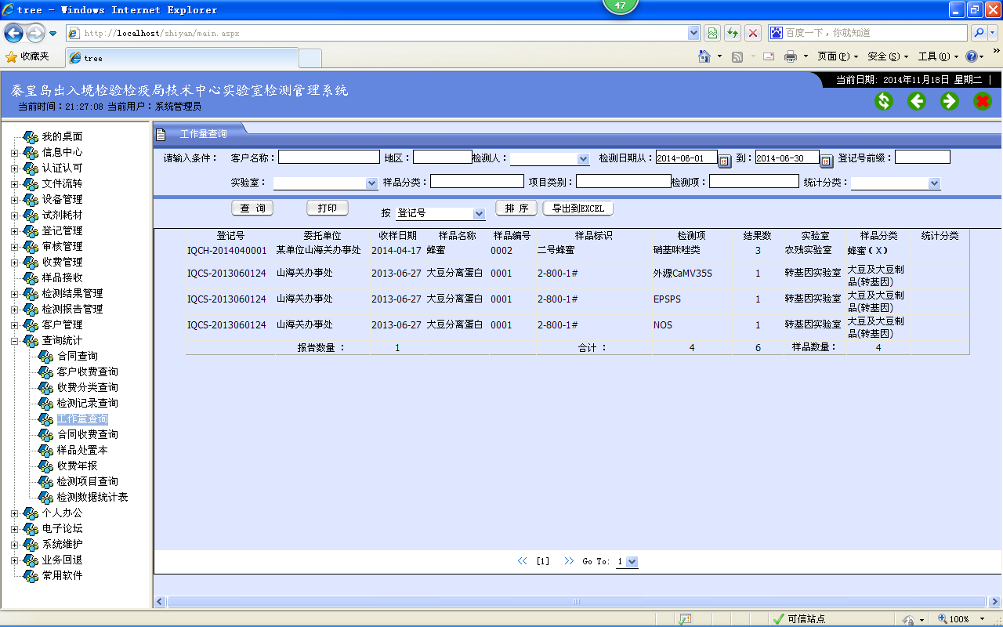Open calendar picker for start date
Image resolution: width=1003 pixels, height=627 pixels.
pos(725,160)
